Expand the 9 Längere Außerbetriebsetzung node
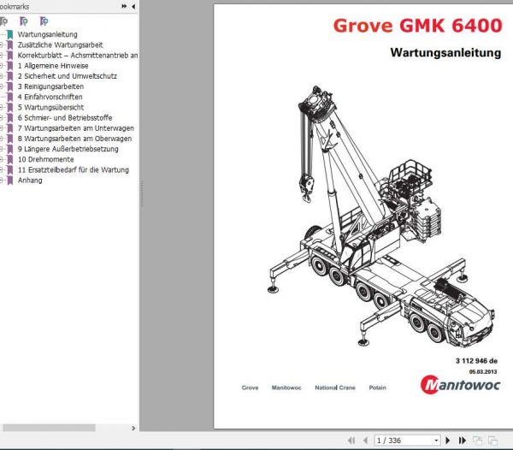 click(2, 149)
